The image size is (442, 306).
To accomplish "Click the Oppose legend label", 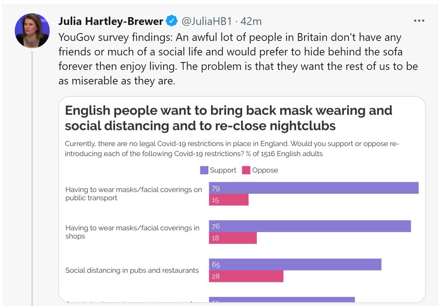I will tap(265, 170).
